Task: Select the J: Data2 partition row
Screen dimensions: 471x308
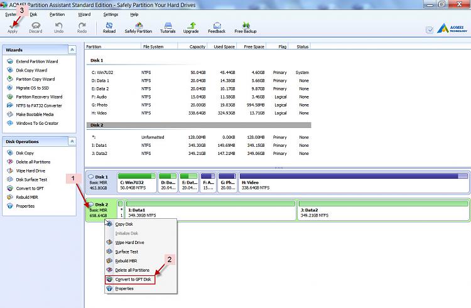Action: pos(199,153)
